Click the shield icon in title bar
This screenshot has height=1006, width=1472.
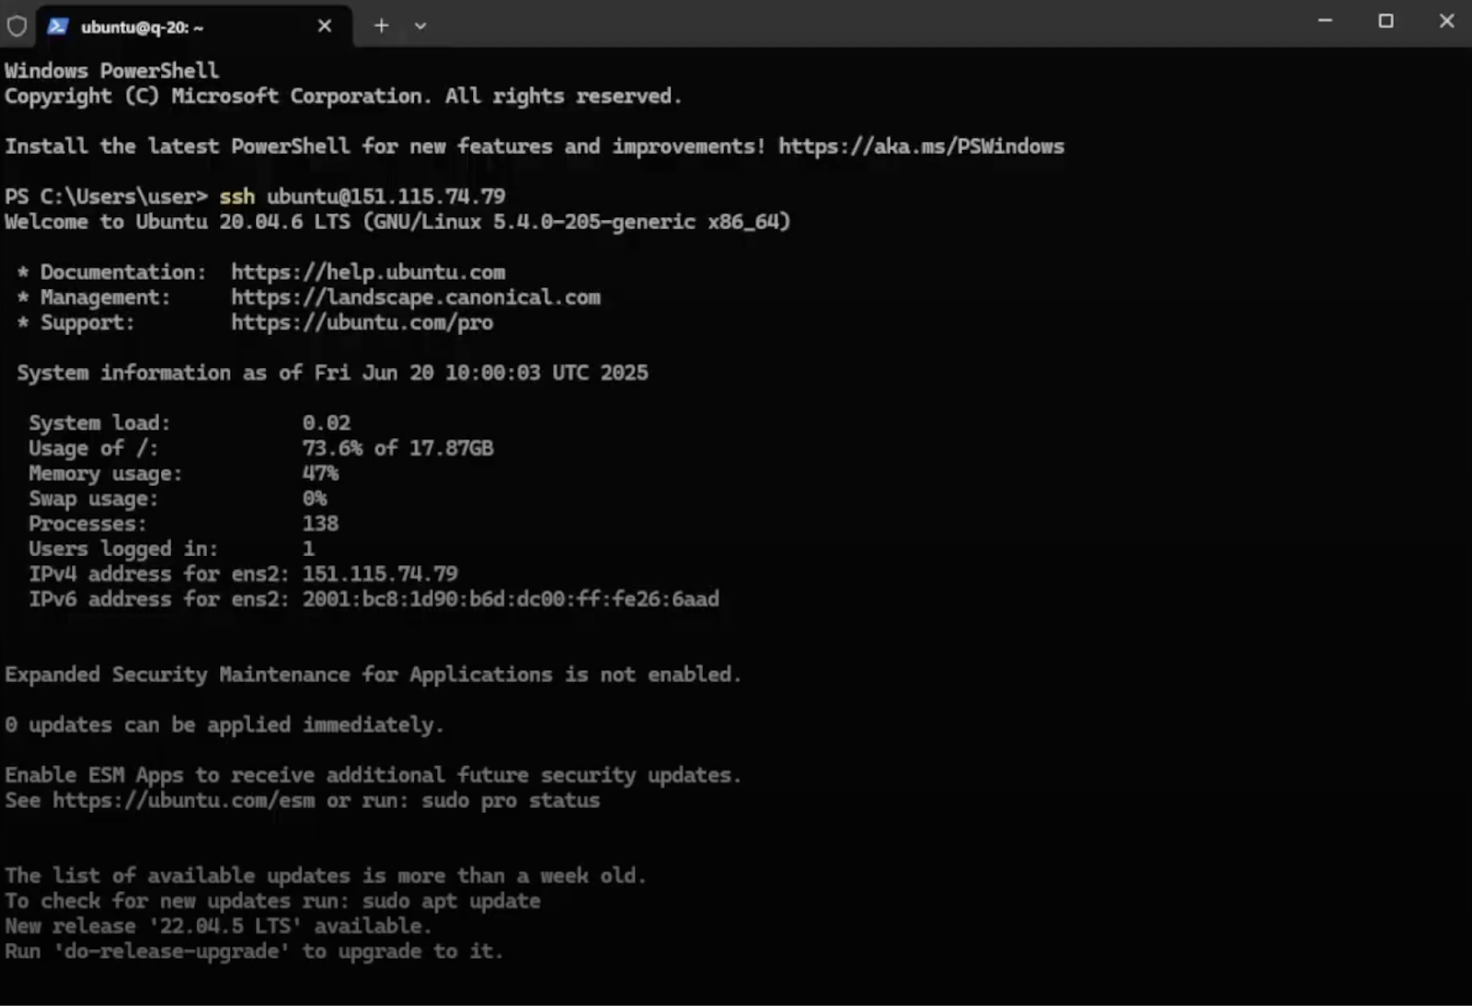coord(17,26)
